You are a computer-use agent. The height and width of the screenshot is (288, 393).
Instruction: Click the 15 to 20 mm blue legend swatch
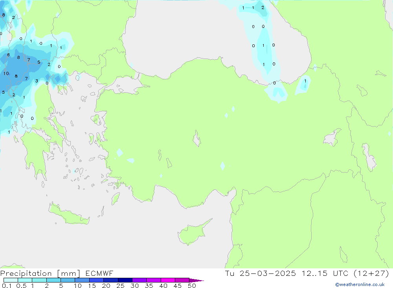(x=97, y=280)
